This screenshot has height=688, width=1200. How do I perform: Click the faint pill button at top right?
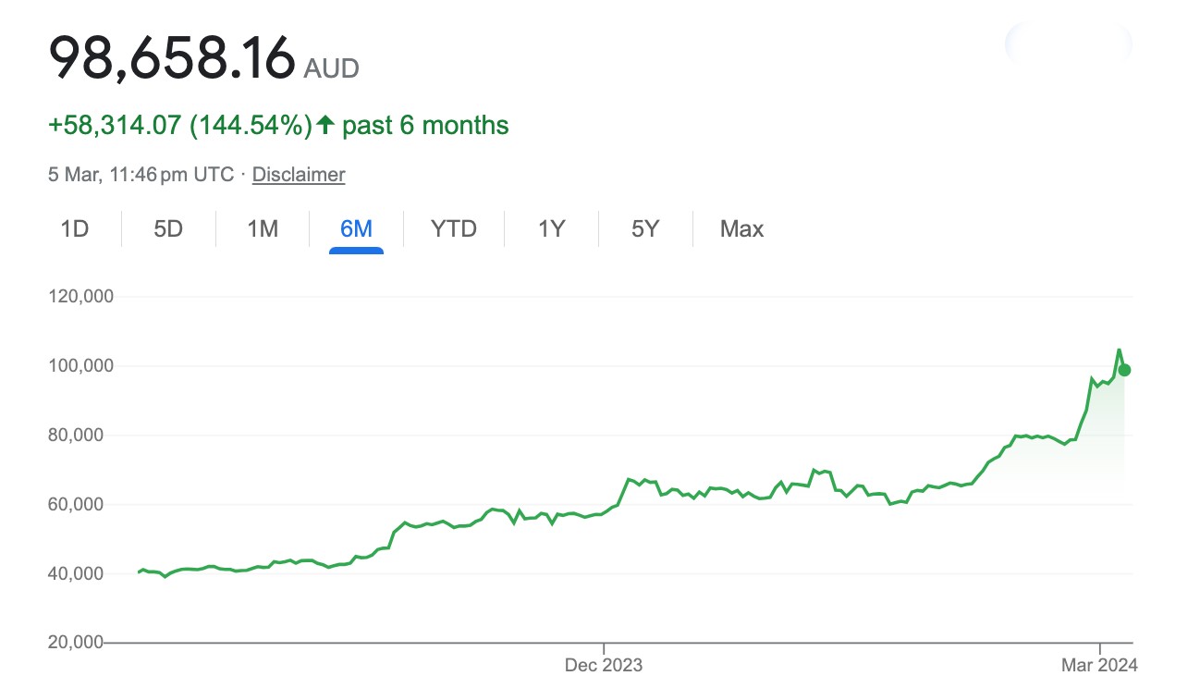(x=1068, y=43)
